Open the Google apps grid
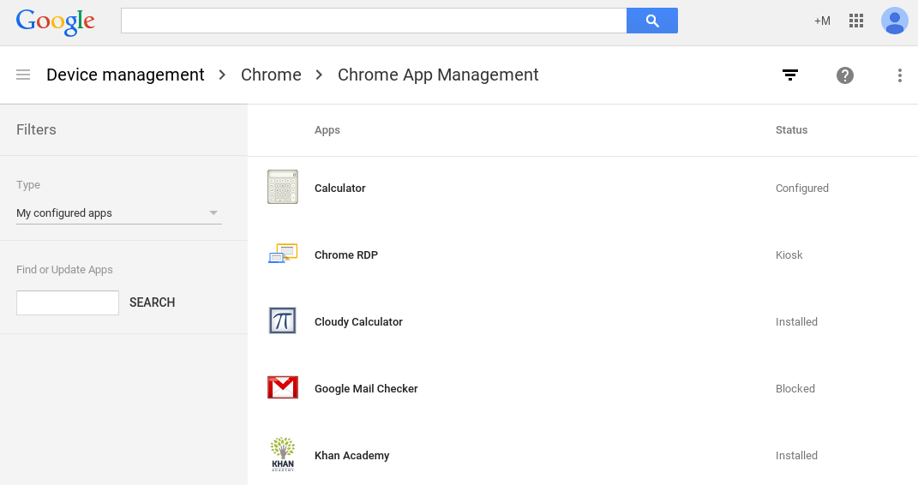The width and height of the screenshot is (918, 485). coord(856,21)
